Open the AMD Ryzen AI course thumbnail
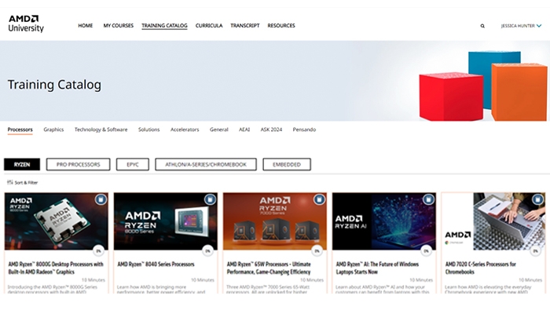550x314 pixels. coord(384,221)
